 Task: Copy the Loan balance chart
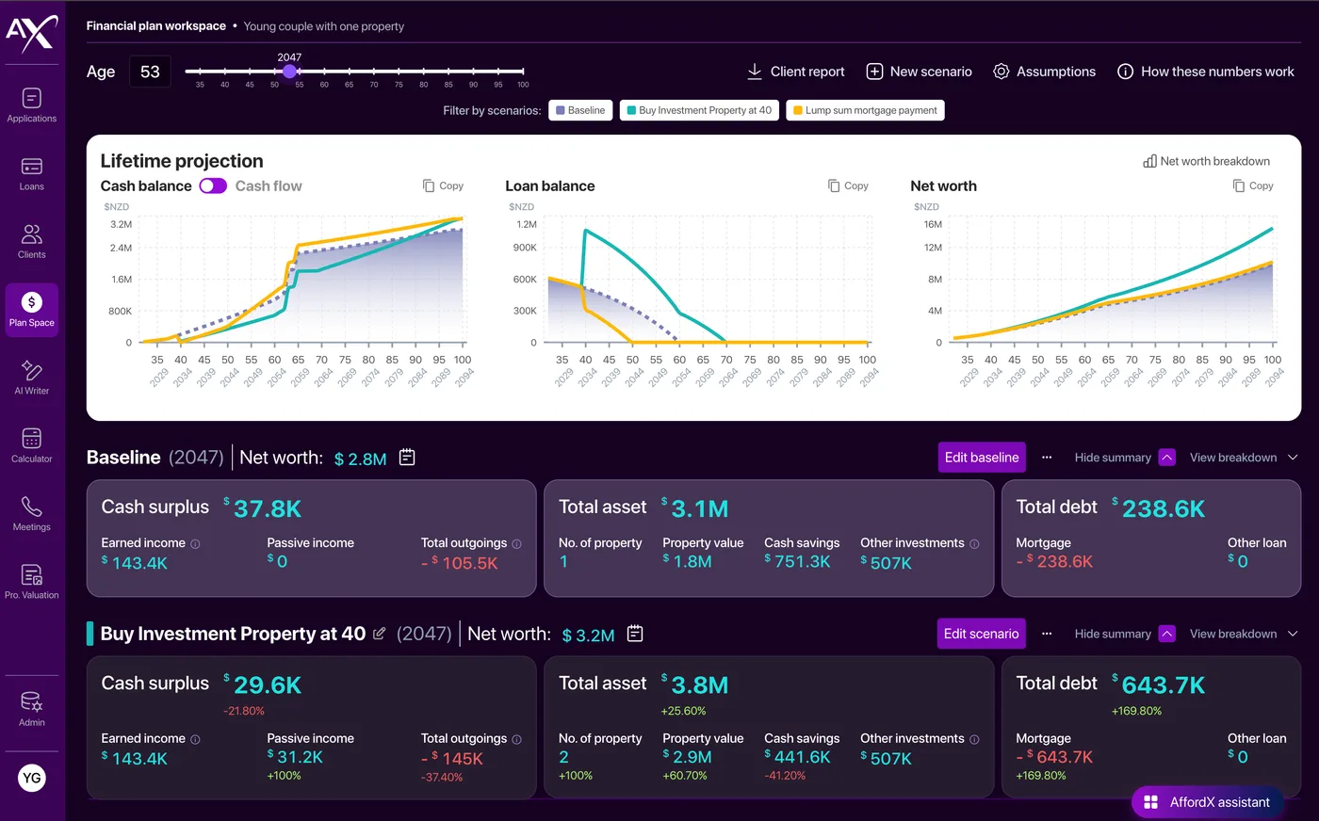coord(848,185)
